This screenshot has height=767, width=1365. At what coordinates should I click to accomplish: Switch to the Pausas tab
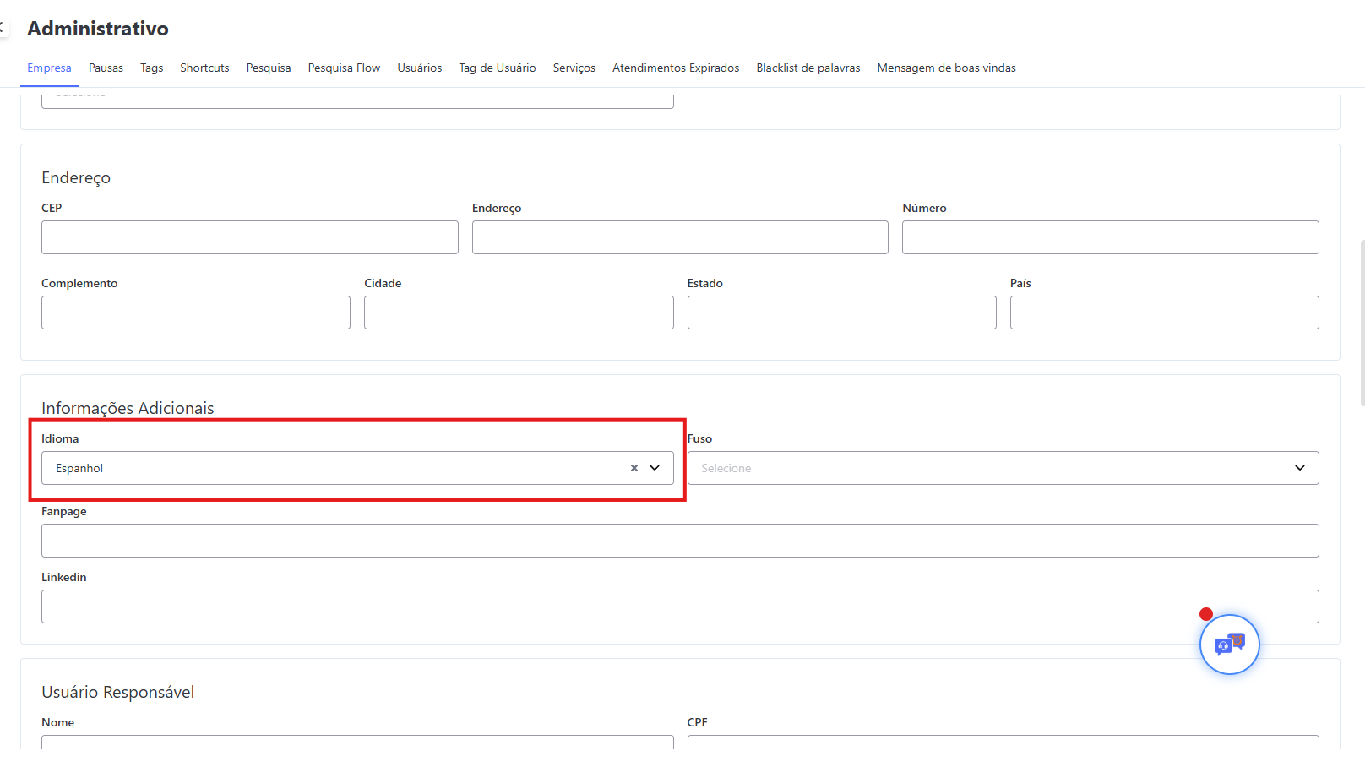(106, 68)
